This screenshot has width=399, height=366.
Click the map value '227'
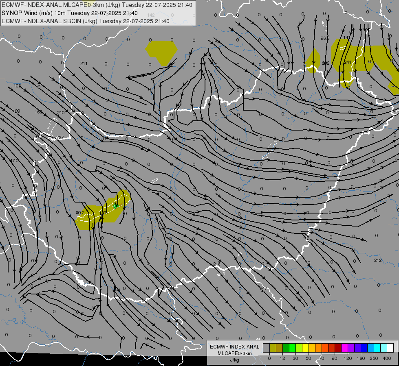(60, 137)
